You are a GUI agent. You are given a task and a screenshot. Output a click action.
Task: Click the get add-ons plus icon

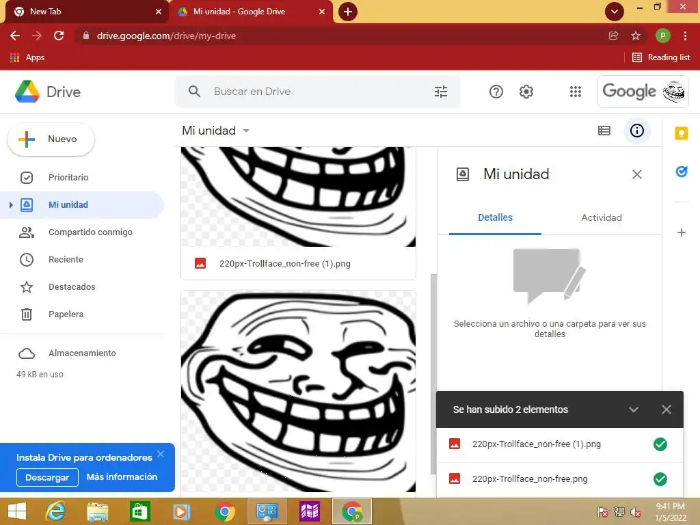(x=682, y=232)
